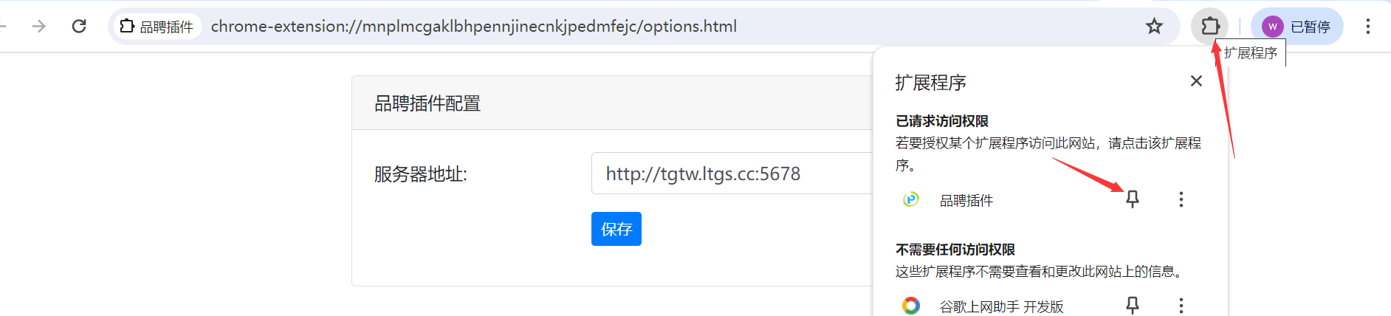
Task: Click the 品聘插件 extension icon in list
Action: tap(911, 199)
